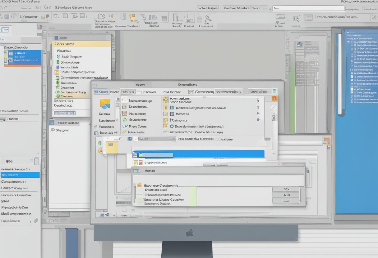Click the top button in bottom dialog's button stack
Image resolution: width=378 pixels, height=258 pixels.
point(286,189)
